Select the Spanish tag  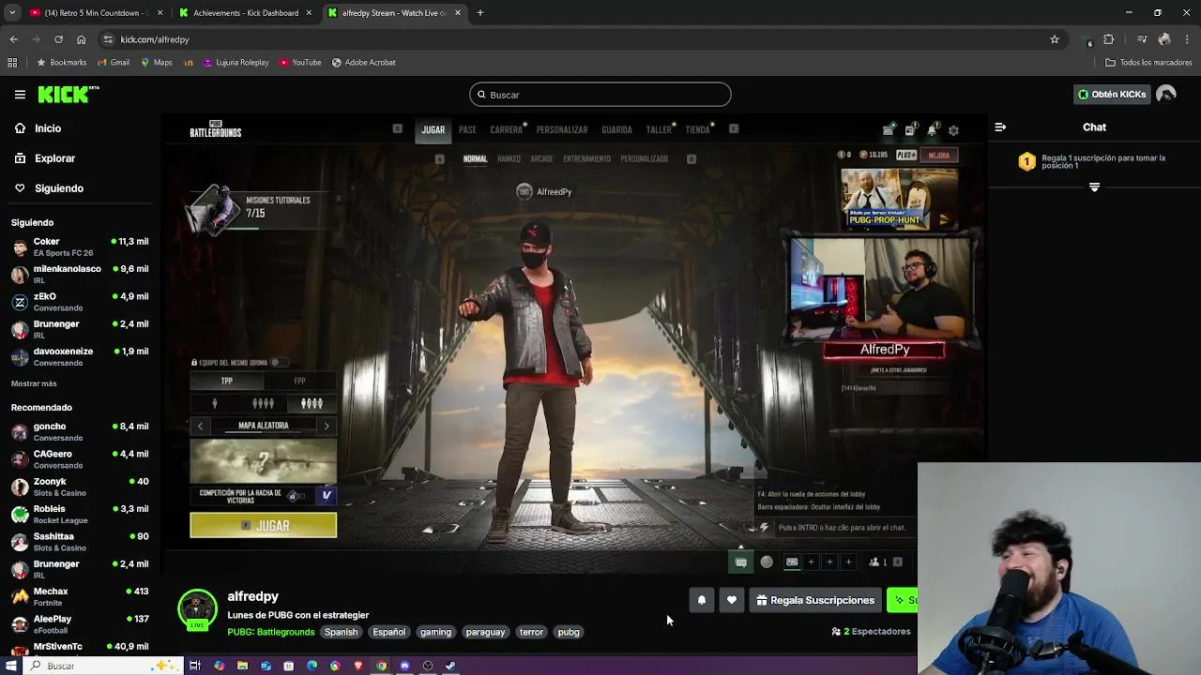click(x=341, y=632)
